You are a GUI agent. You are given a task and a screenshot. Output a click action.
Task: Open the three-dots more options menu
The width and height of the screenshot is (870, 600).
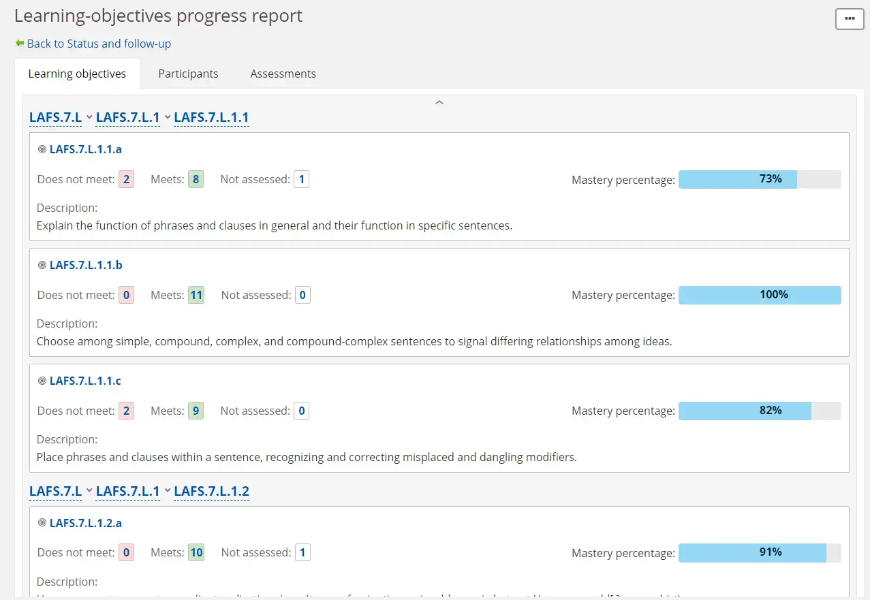click(x=850, y=19)
